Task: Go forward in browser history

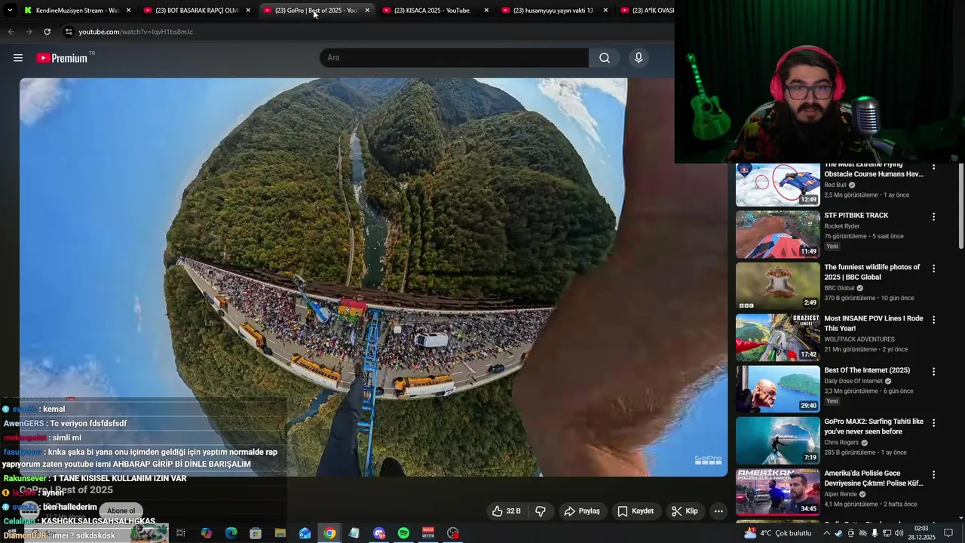Action: (x=29, y=32)
